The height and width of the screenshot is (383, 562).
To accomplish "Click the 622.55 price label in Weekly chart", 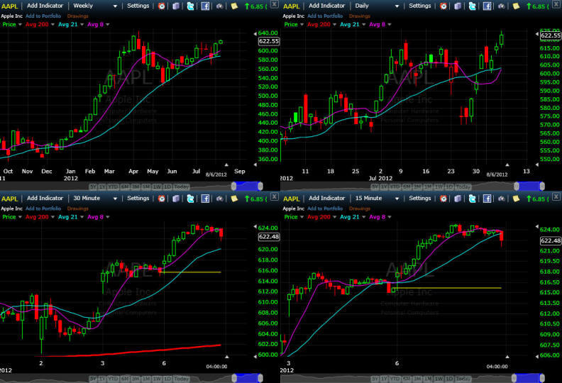I will [x=269, y=41].
